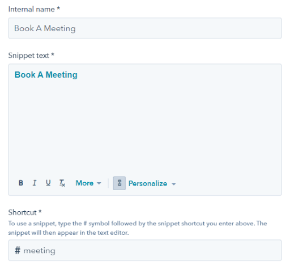Clear formatting with the Tx icon

pyautogui.click(x=62, y=183)
